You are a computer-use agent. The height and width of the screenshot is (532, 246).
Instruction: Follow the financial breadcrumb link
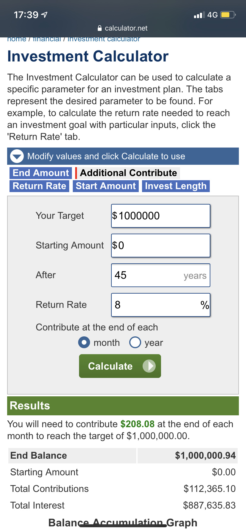click(47, 39)
